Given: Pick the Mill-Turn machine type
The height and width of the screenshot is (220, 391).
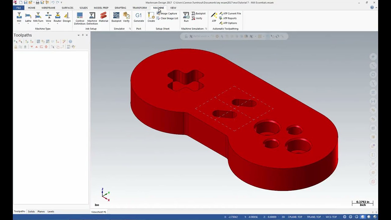Looking at the screenshot, I should pyautogui.click(x=38, y=18).
